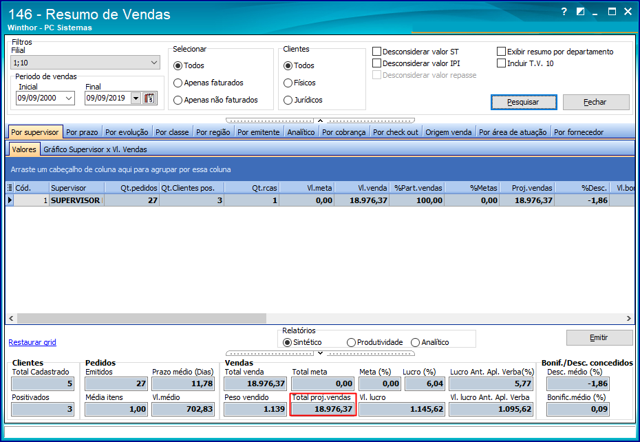The height and width of the screenshot is (442, 640).
Task: Click the row indicator arrow of row 1
Action: point(10,200)
